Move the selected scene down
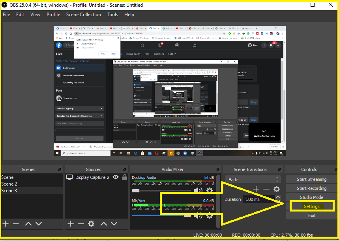The width and height of the screenshot is (339, 241). tap(39, 224)
